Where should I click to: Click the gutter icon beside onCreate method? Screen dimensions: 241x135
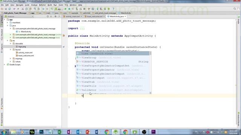click(x=64, y=47)
